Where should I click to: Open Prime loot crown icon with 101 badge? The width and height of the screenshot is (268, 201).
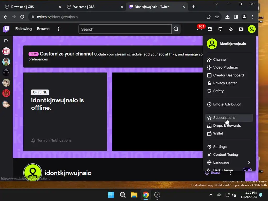[199, 29]
